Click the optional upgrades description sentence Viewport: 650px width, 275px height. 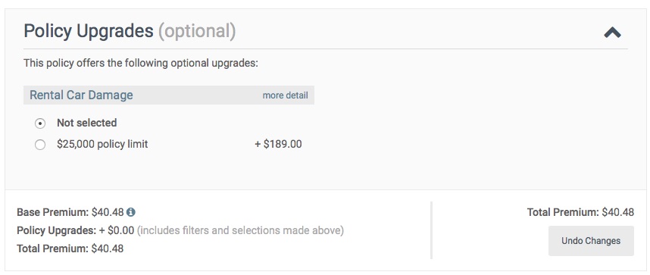click(x=141, y=64)
